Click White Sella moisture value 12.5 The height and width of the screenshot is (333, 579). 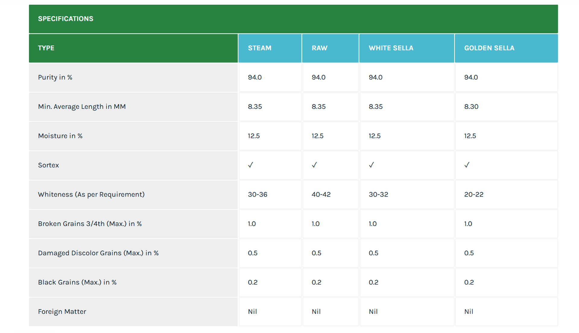pyautogui.click(x=375, y=136)
